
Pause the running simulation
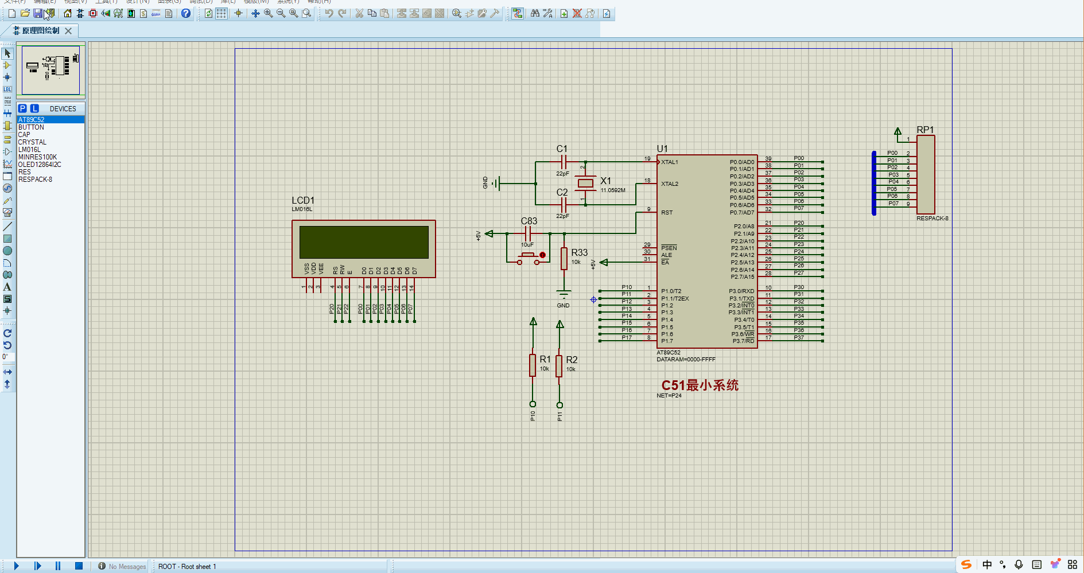click(57, 566)
